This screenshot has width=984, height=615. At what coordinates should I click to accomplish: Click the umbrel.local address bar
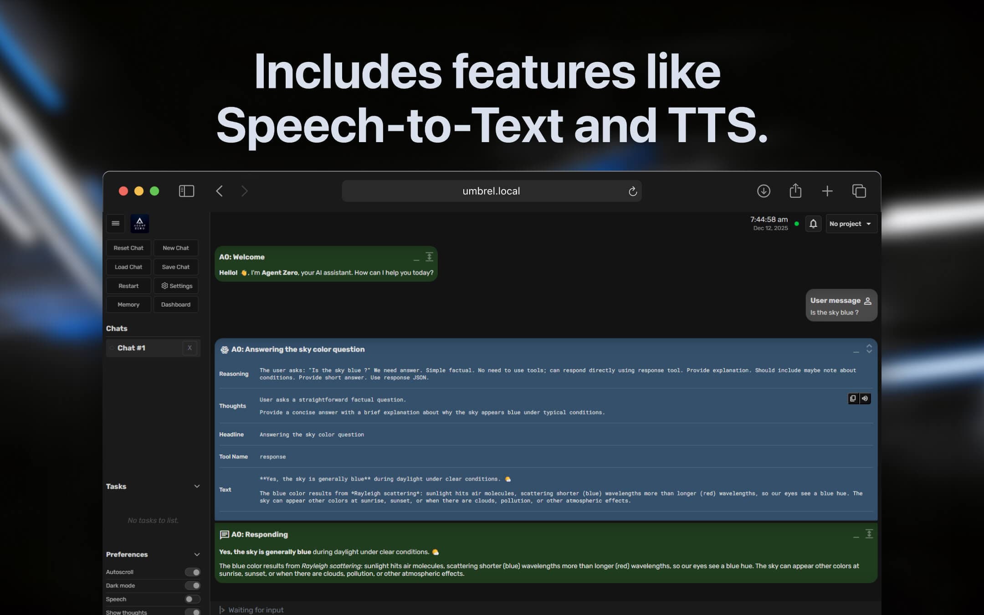tap(491, 191)
